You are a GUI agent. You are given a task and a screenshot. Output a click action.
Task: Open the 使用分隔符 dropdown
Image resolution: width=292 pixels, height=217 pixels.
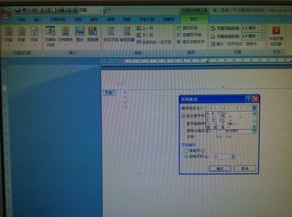tap(254, 131)
